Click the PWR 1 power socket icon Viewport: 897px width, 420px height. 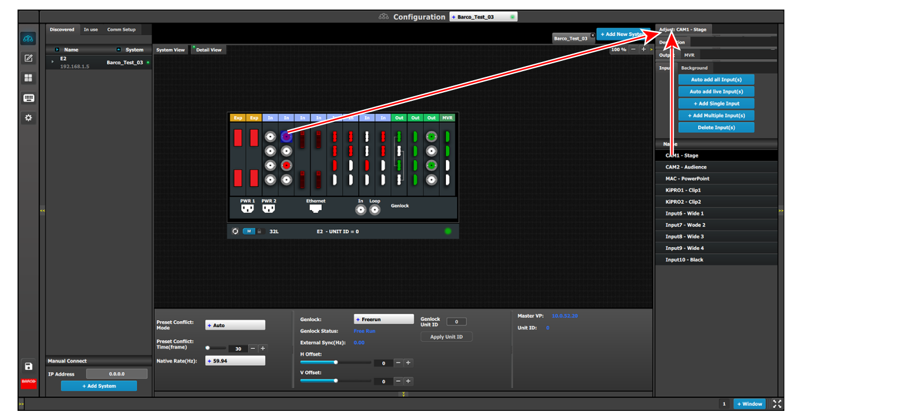[x=247, y=209]
